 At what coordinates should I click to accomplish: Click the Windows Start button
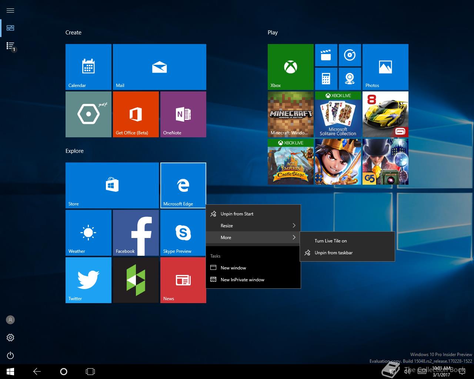point(10,372)
